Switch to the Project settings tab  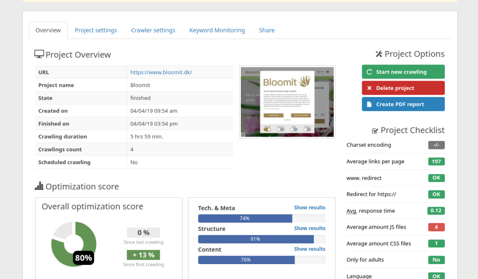(x=96, y=30)
